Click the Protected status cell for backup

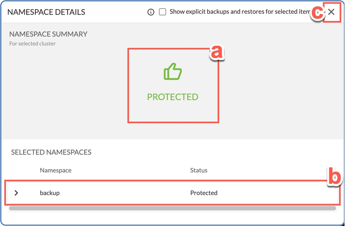204,193
